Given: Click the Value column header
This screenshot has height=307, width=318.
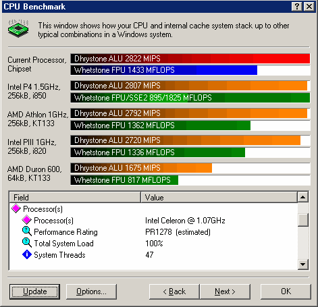Looking at the screenshot, I should tap(219, 197).
